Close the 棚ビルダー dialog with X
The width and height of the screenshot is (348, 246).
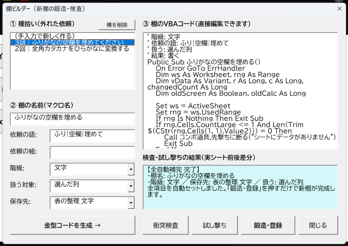pos(339,9)
